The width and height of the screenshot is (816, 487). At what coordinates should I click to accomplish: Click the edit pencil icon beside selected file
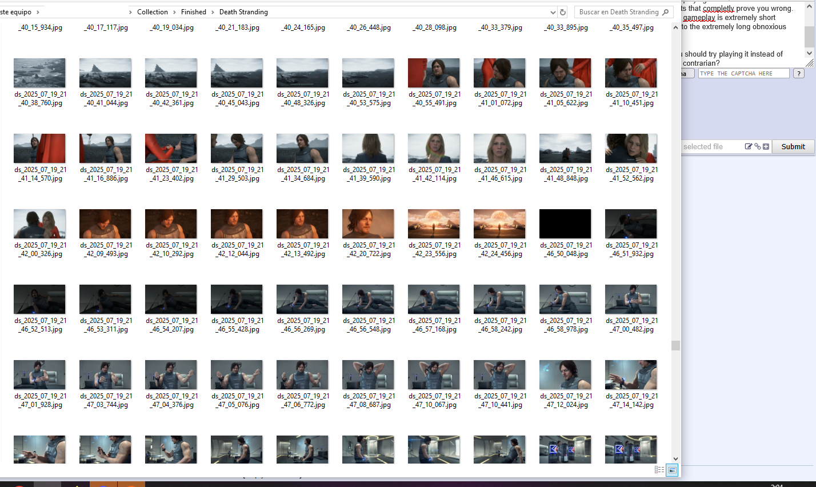click(x=749, y=146)
